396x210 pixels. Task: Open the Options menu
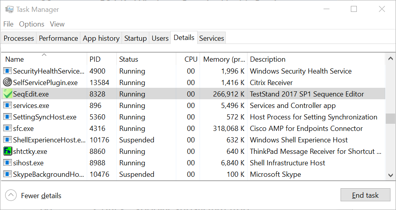click(32, 24)
